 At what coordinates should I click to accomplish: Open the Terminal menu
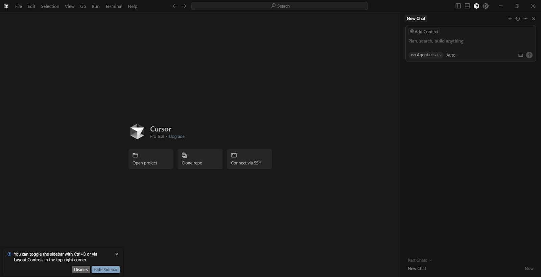114,6
